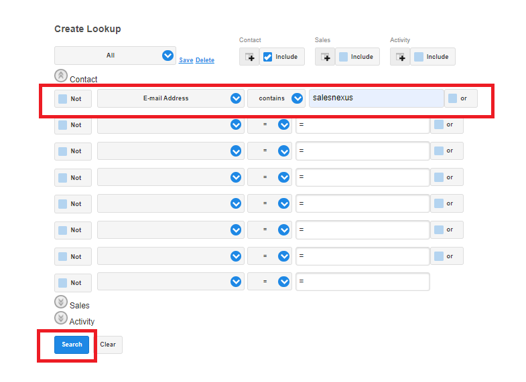Image resolution: width=526 pixels, height=382 pixels.
Task: Click the Delete link
Action: tap(205, 60)
